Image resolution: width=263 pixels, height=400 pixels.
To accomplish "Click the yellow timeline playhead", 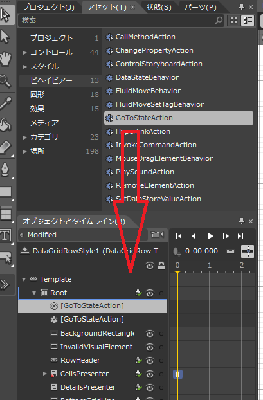I will coord(177,272).
